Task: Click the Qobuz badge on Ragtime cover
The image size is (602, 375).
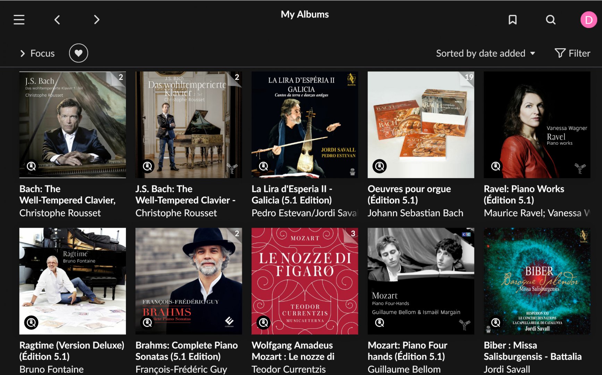Action: click(31, 323)
